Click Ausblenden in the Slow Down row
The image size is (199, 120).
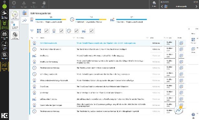170,87
